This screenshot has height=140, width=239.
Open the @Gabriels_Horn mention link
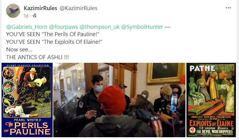[x=27, y=27]
